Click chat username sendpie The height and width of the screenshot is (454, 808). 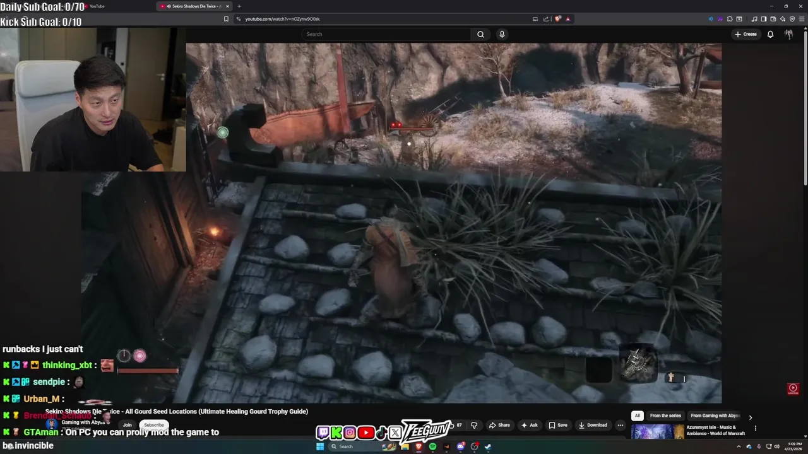point(49,382)
